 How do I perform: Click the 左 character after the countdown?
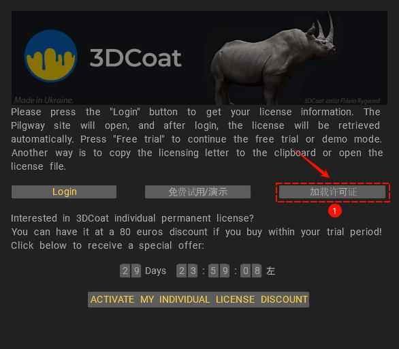[271, 271]
